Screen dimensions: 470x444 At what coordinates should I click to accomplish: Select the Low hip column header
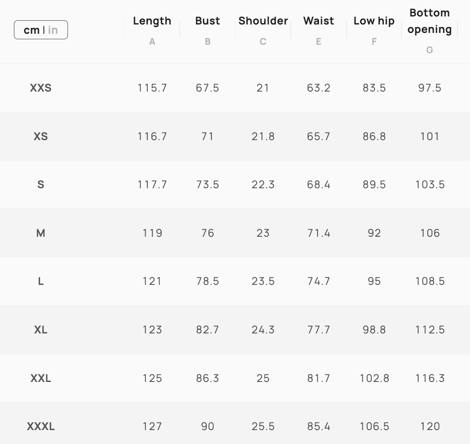tap(374, 21)
